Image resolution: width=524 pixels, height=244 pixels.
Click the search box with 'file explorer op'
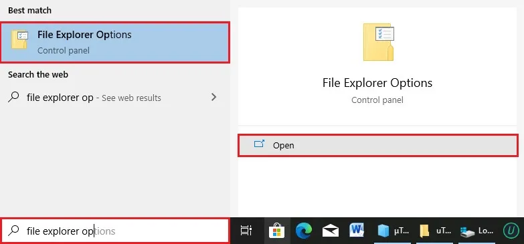(115, 231)
